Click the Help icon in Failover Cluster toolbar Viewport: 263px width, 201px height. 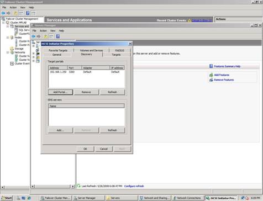coord(28,13)
